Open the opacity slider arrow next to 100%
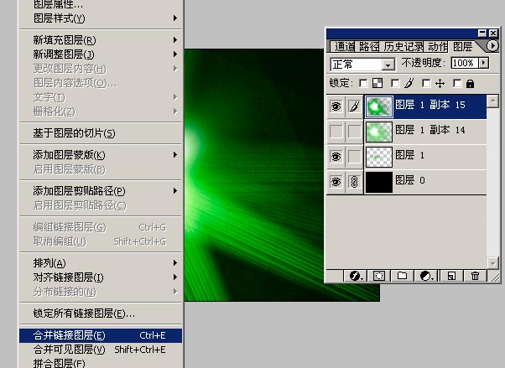 pyautogui.click(x=484, y=63)
